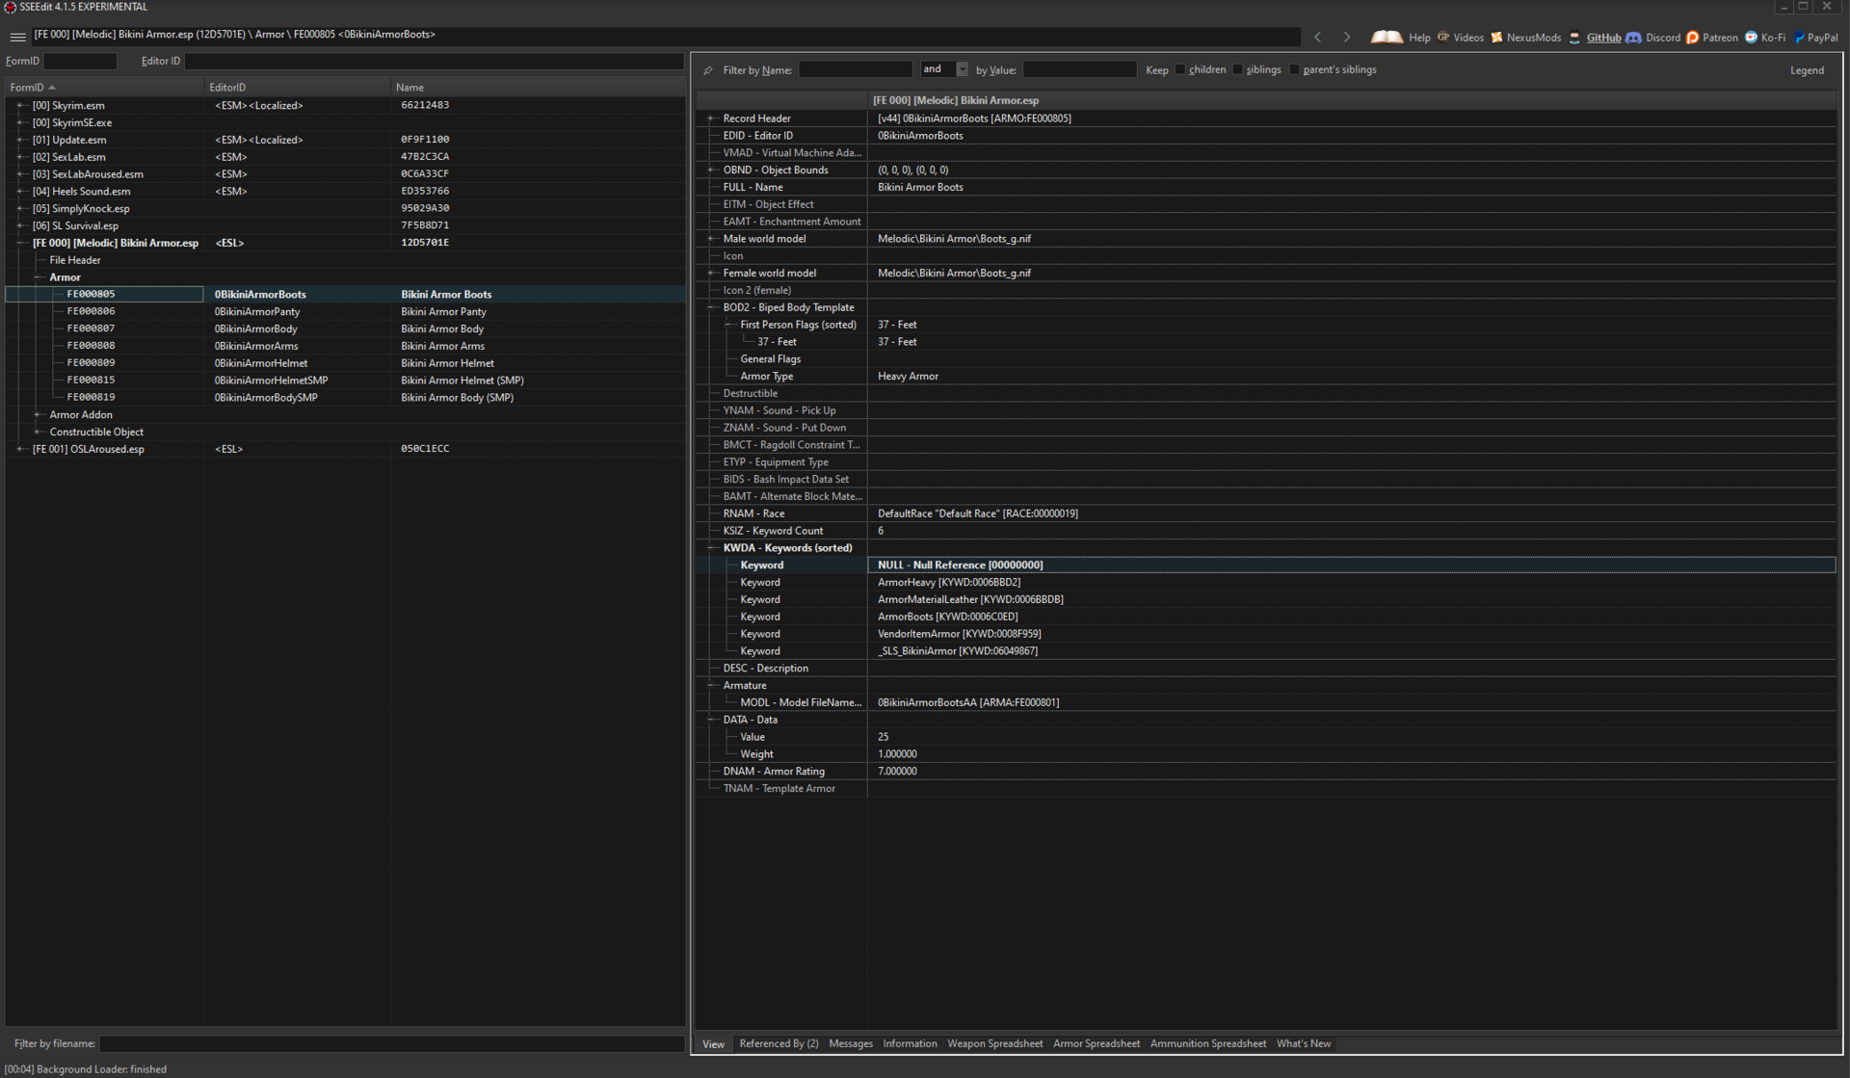Expand the [01] Update.esm node
Screen dimensions: 1850x1078
pyautogui.click(x=19, y=140)
